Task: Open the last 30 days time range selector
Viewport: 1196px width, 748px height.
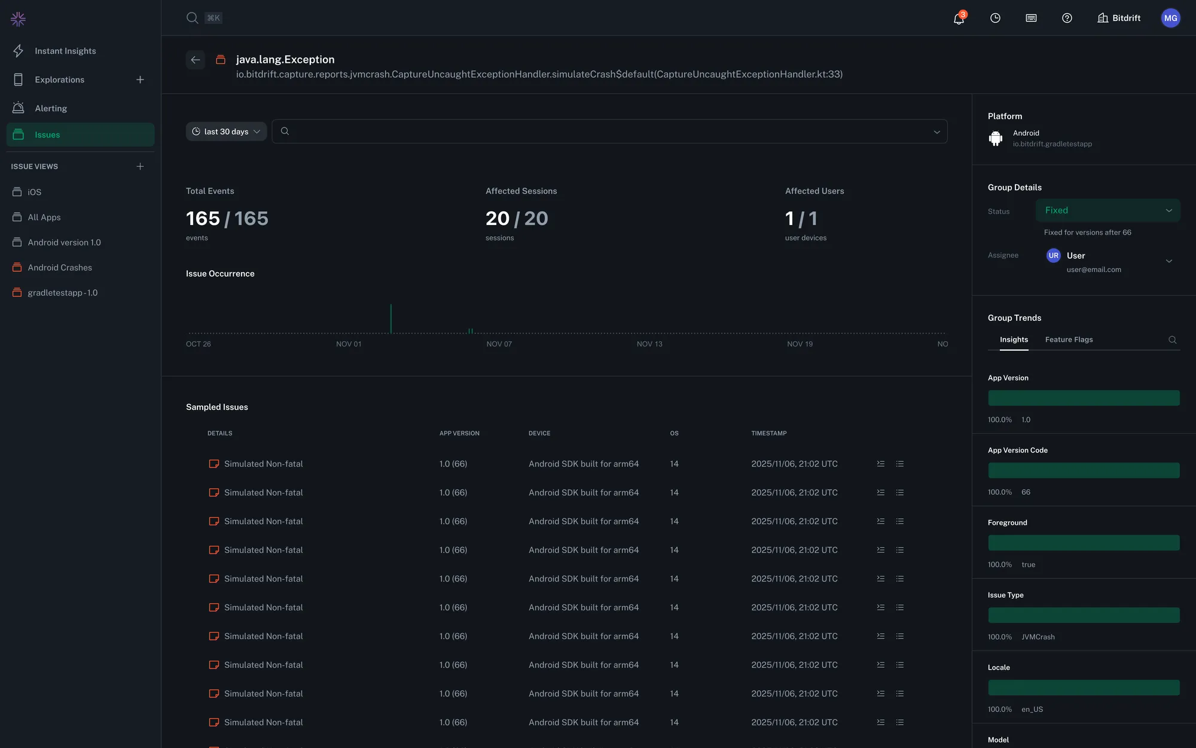Action: [226, 132]
